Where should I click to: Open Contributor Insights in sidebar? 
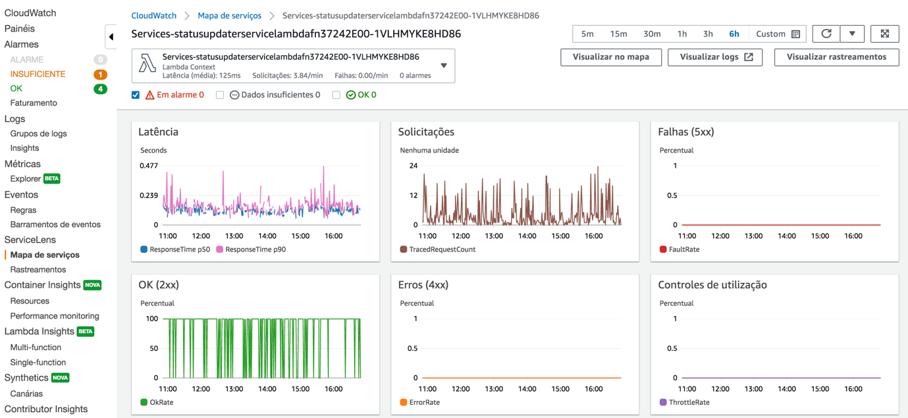pyautogui.click(x=46, y=409)
